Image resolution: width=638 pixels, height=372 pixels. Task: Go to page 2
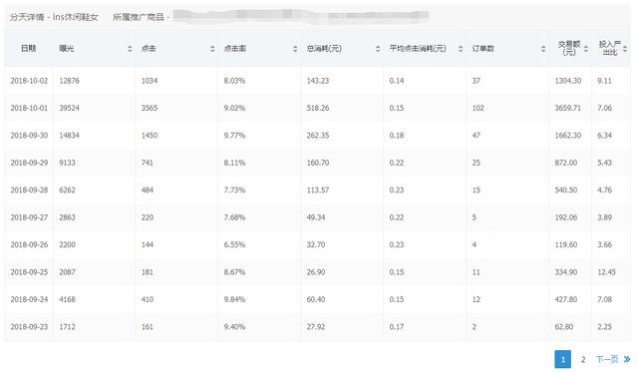click(x=583, y=359)
